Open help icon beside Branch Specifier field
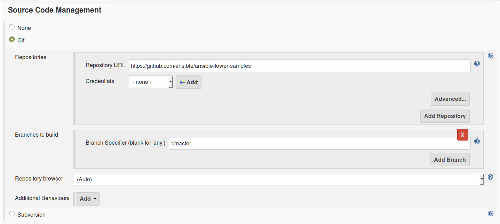The height and width of the screenshot is (224, 500). pos(477,141)
